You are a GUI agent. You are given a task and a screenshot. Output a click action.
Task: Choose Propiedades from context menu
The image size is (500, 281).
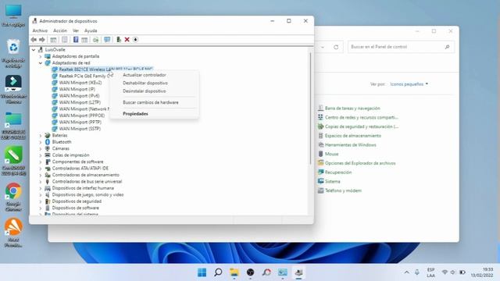135,114
